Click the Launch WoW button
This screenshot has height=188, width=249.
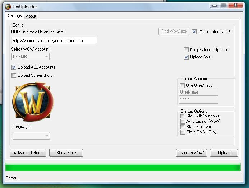(x=192, y=153)
